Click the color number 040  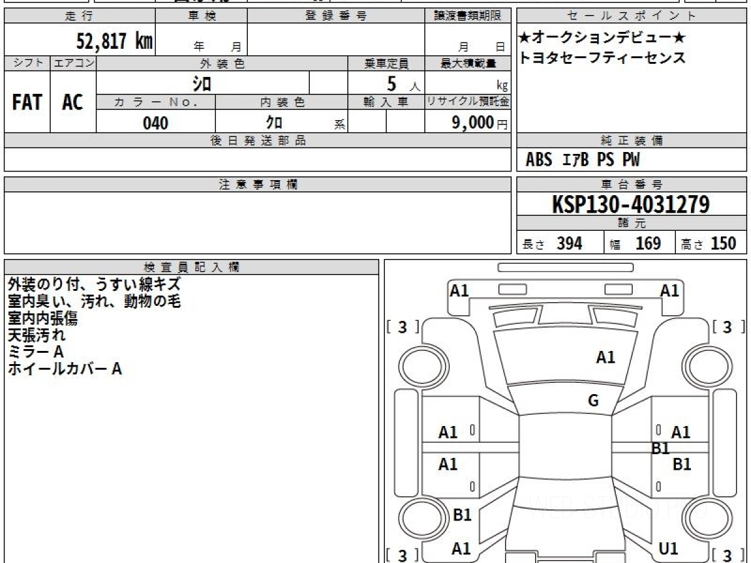pyautogui.click(x=156, y=123)
